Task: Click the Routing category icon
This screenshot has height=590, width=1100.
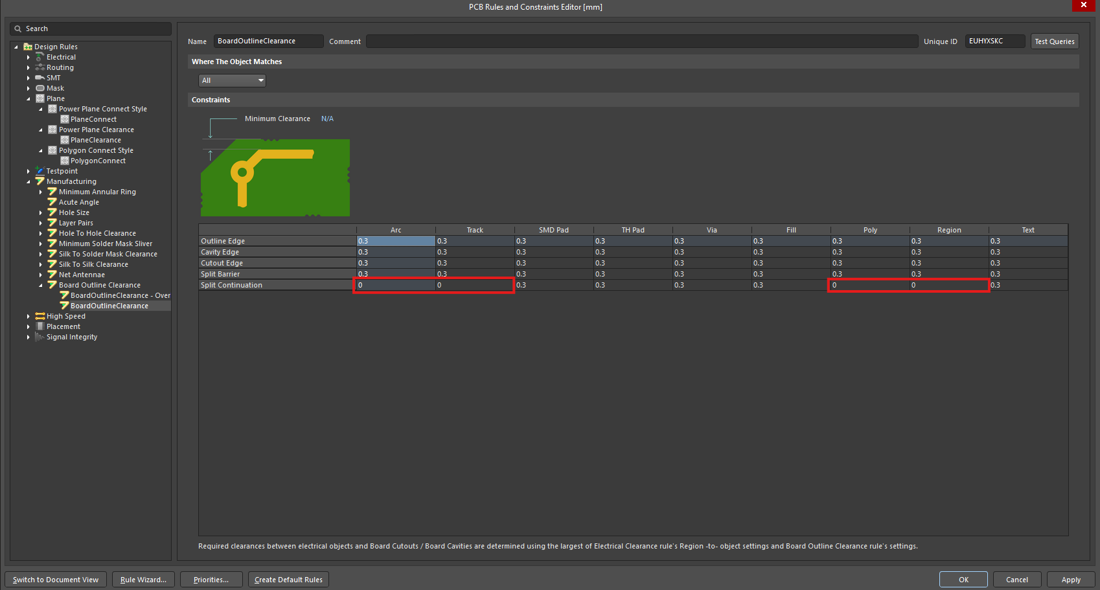Action: point(40,67)
